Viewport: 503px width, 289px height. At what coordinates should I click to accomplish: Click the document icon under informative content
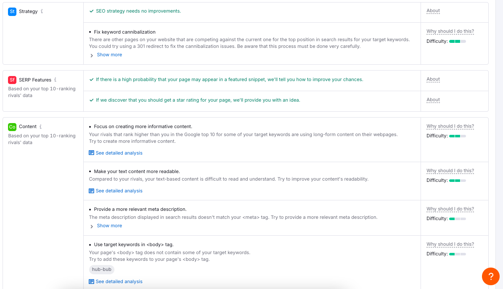click(x=91, y=153)
